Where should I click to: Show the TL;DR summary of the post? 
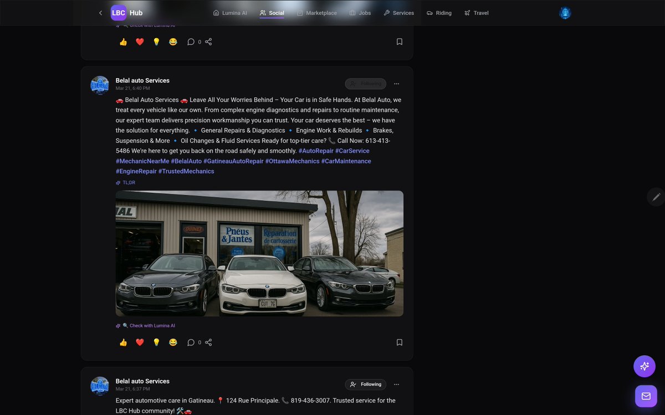click(125, 182)
